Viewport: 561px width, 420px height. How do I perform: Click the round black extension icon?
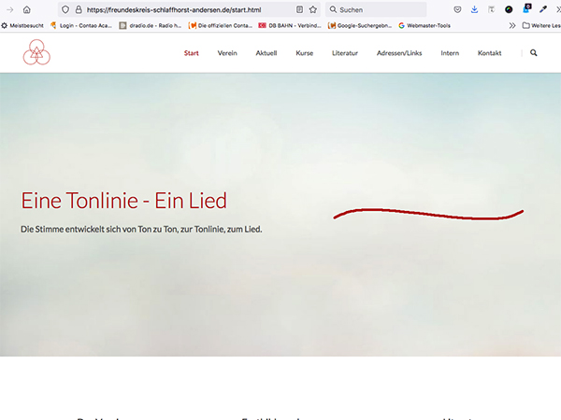click(x=509, y=9)
